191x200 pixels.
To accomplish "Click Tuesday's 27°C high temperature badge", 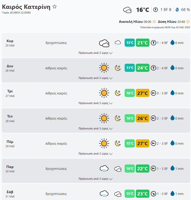I will (x=142, y=93).
